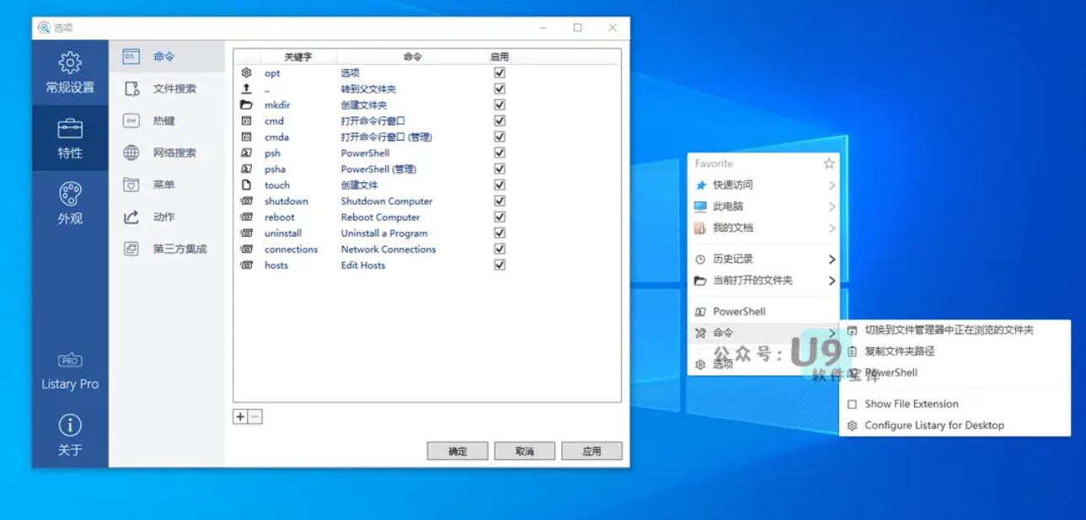Open 网络搜索 via the globe icon

click(132, 153)
